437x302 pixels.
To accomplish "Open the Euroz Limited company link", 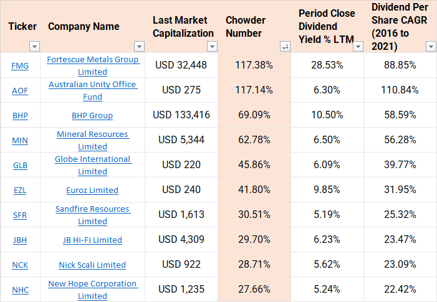I will pyautogui.click(x=92, y=190).
